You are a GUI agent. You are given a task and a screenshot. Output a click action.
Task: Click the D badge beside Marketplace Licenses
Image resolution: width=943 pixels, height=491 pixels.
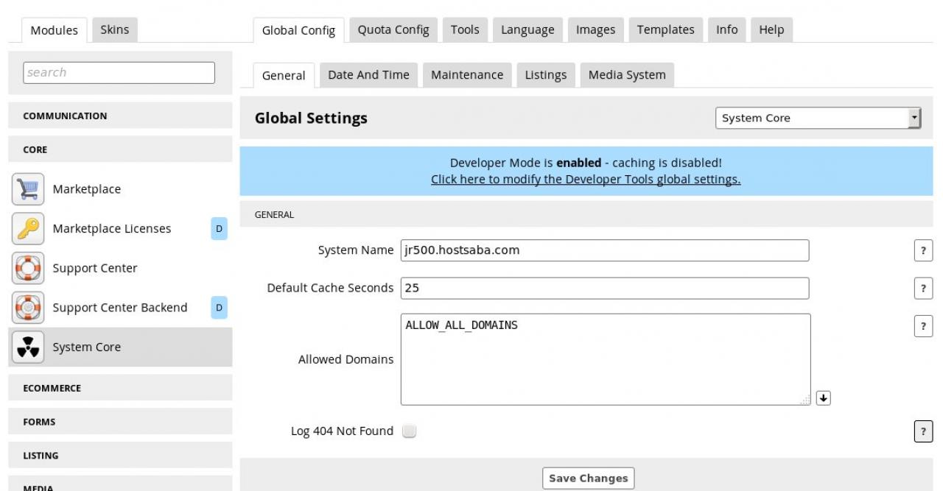pos(219,229)
